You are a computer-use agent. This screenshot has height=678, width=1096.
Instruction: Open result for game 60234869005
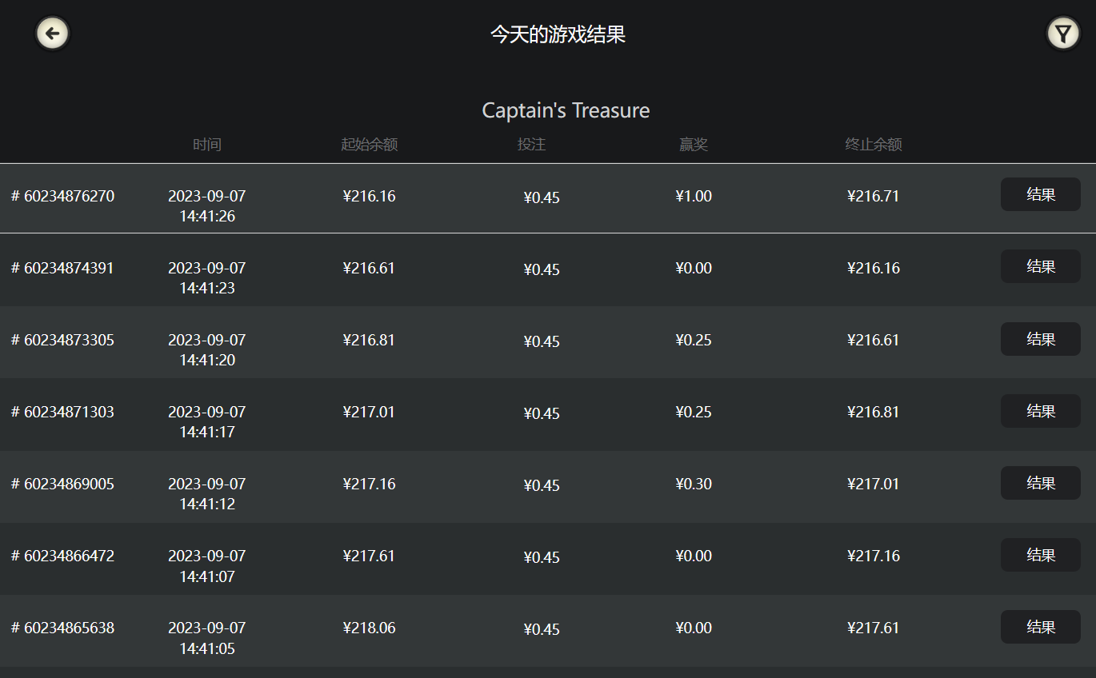1040,483
